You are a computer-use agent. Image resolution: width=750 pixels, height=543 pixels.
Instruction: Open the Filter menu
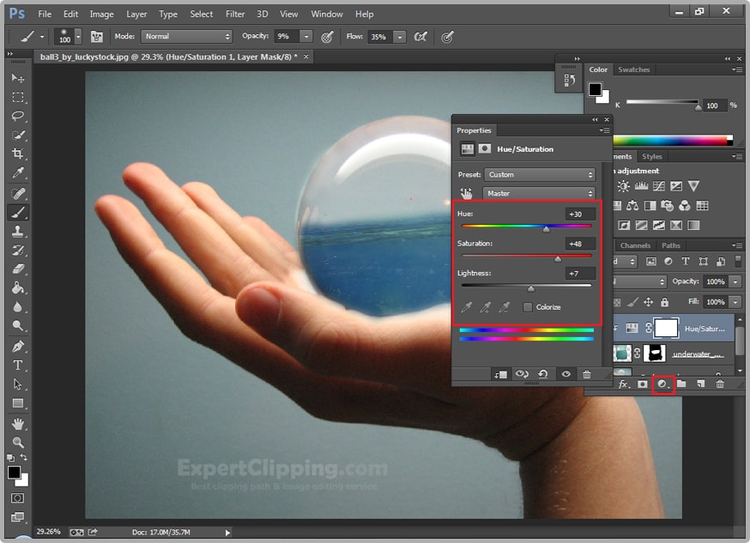click(x=235, y=14)
